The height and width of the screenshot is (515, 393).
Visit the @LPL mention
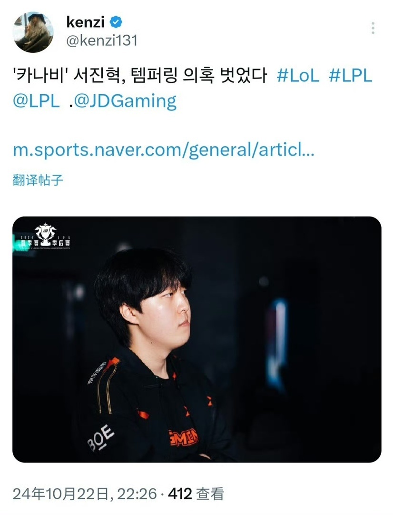point(36,101)
